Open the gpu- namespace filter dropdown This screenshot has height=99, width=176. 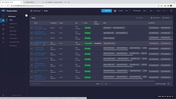tap(152, 11)
